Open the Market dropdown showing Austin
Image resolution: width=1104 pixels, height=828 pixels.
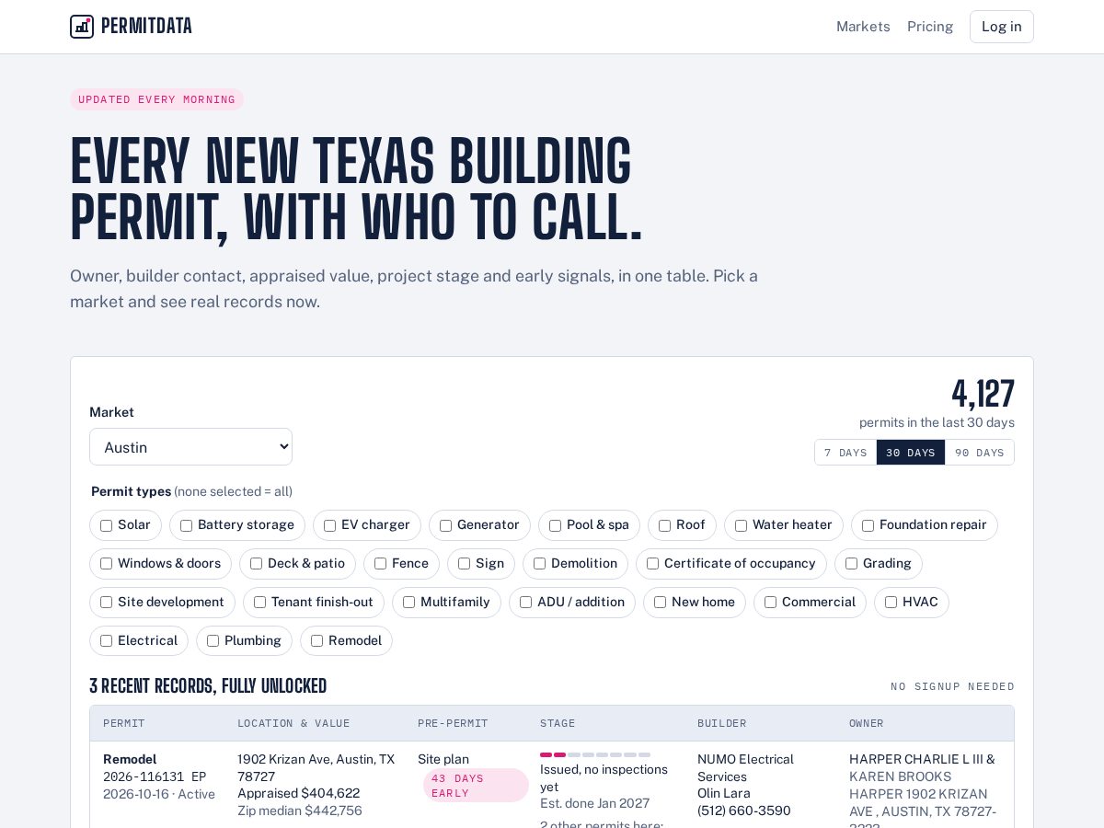[190, 447]
